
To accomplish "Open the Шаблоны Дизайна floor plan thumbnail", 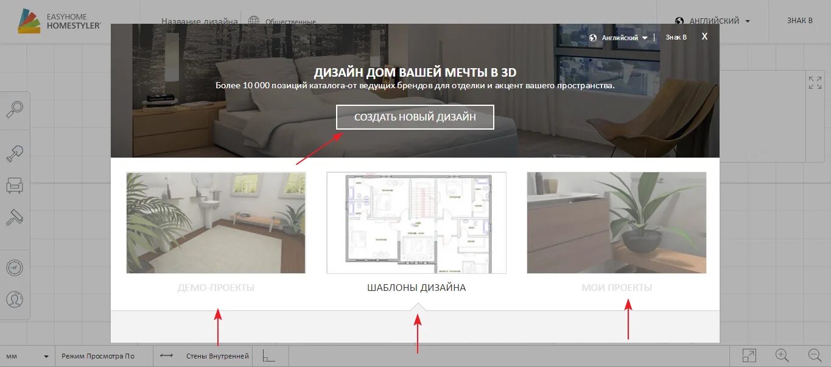I will (416, 223).
